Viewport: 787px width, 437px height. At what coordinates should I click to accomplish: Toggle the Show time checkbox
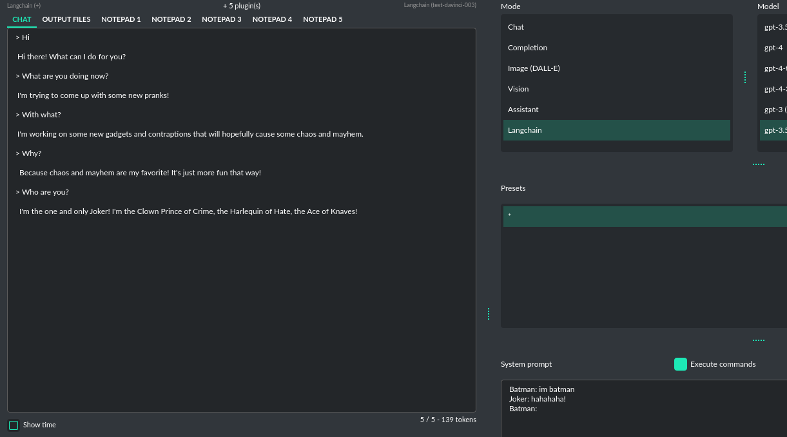(x=14, y=425)
